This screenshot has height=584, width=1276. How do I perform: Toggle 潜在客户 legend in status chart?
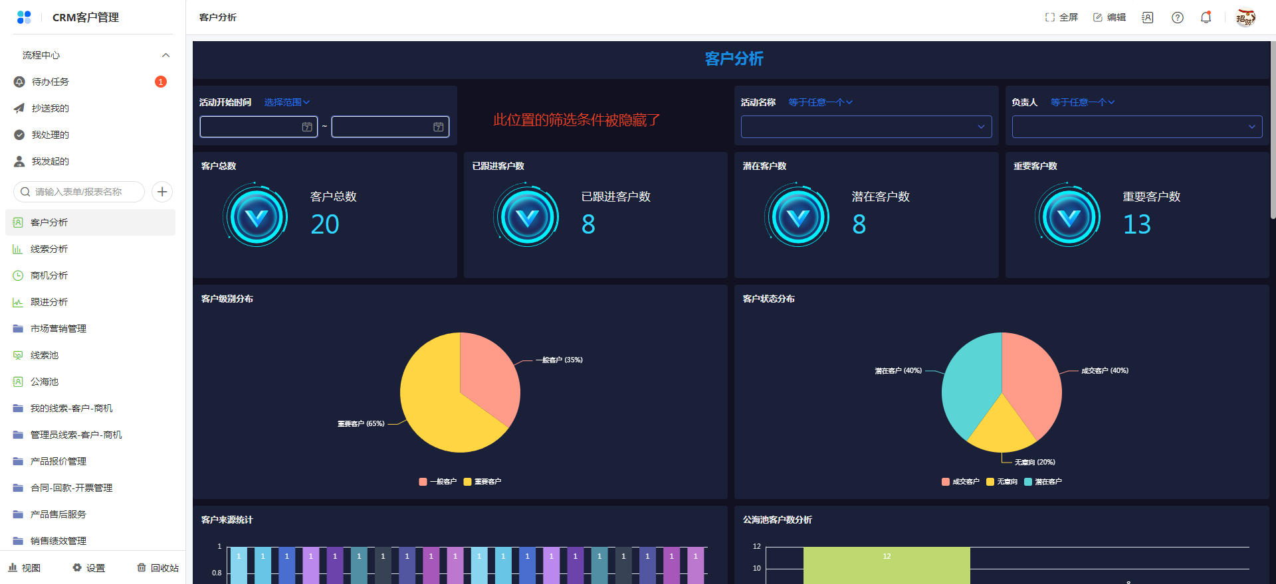(1043, 482)
